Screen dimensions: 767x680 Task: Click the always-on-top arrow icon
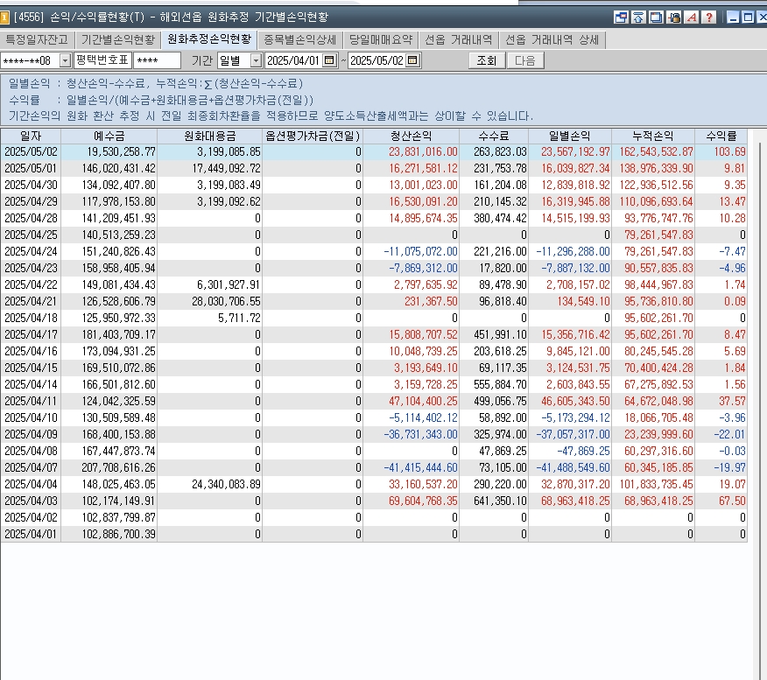[x=638, y=18]
